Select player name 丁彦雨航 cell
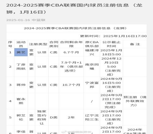This screenshot has height=134, width=153. [21, 66]
